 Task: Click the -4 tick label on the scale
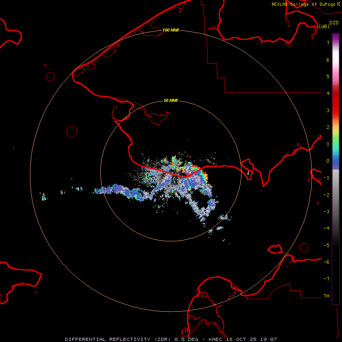[x=326, y=228]
